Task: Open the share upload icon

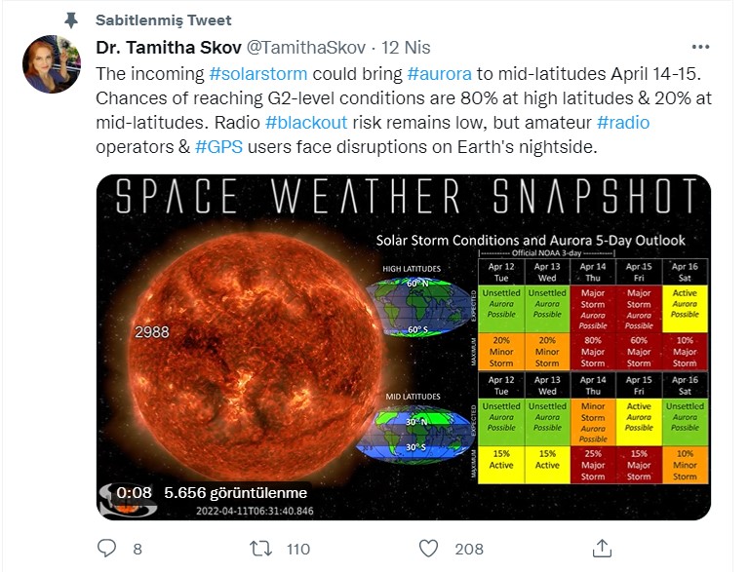Action: [x=602, y=549]
